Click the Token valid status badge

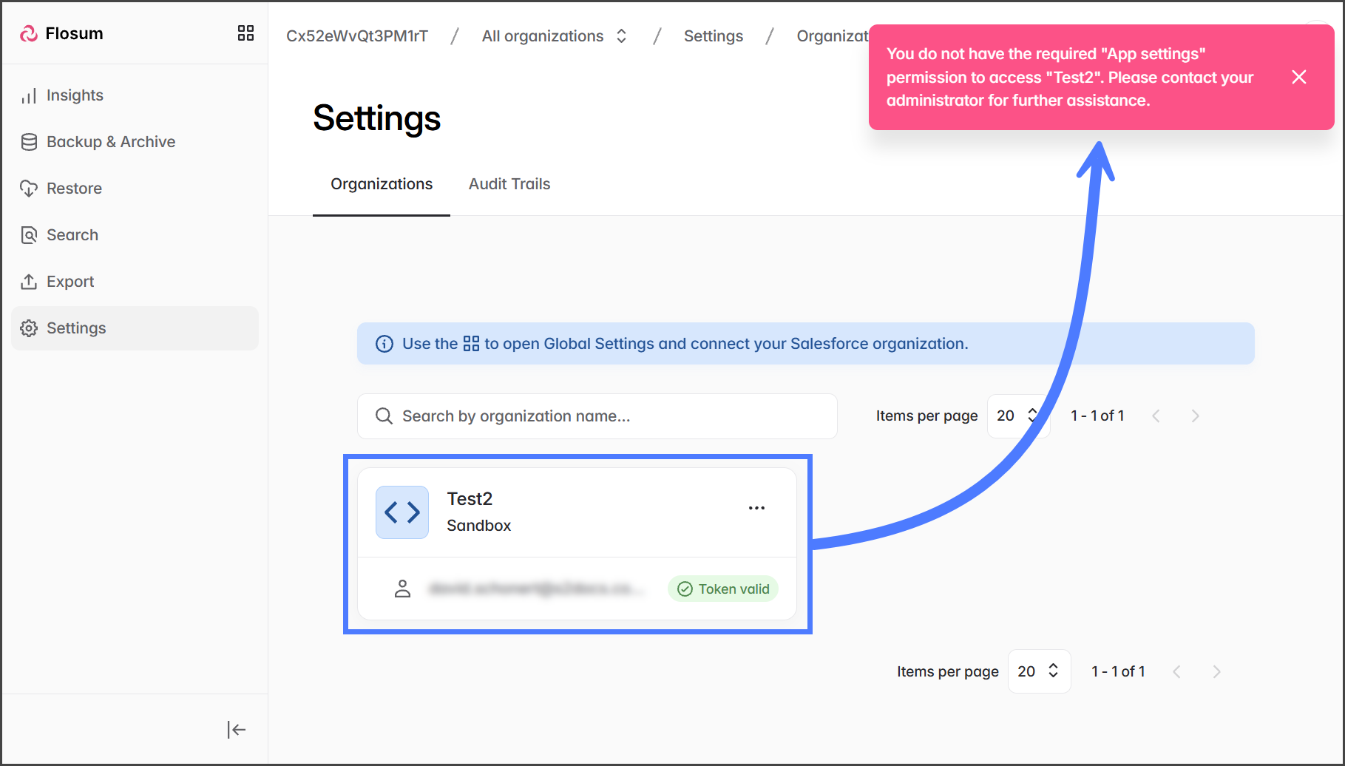pos(723,589)
